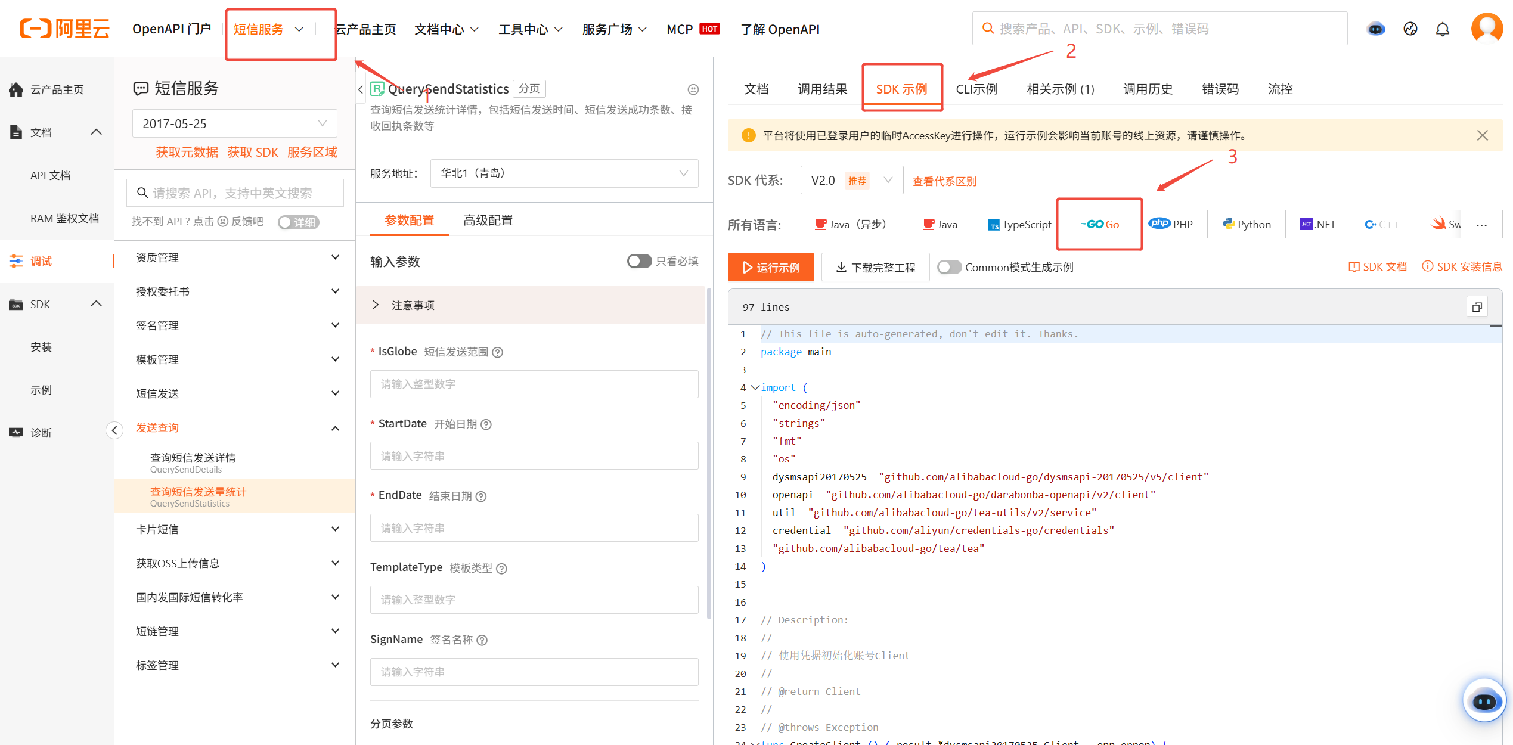1513x745 pixels.
Task: Dismiss the AccessKey warning banner
Action: [1482, 135]
